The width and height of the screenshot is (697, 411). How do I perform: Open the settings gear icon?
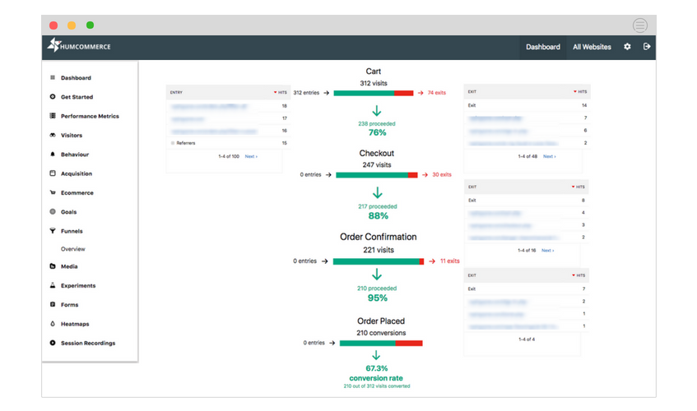627,47
